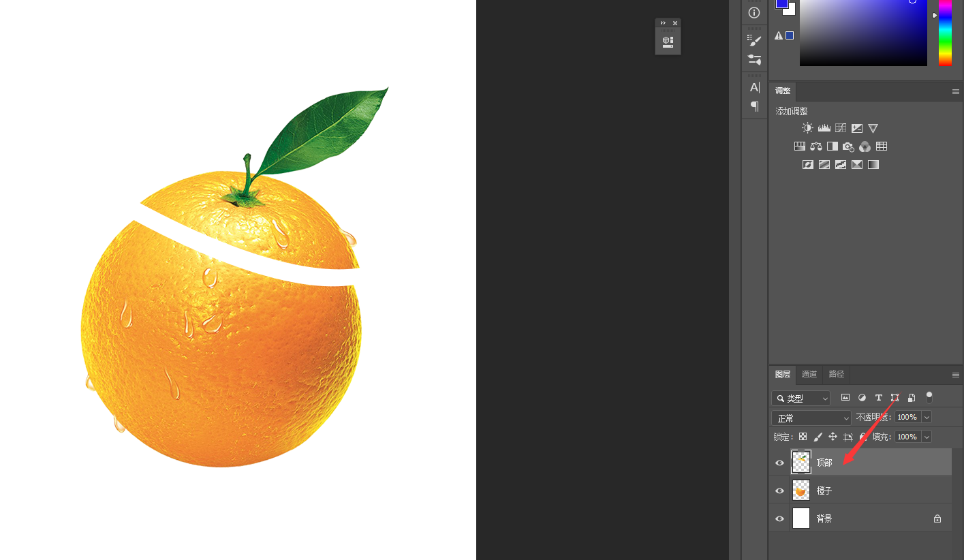Add a Gradient Map adjustment
This screenshot has height=560, width=964.
(873, 164)
